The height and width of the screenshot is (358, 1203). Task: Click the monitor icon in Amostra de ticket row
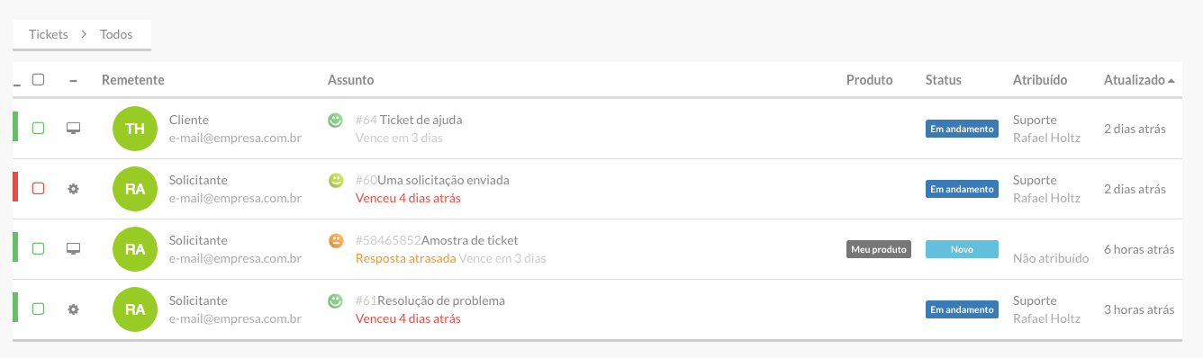[74, 249]
